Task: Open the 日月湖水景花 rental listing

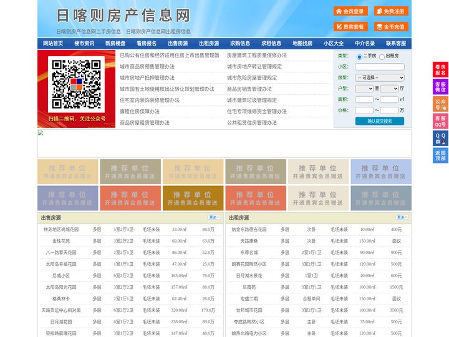Action: pyautogui.click(x=249, y=276)
